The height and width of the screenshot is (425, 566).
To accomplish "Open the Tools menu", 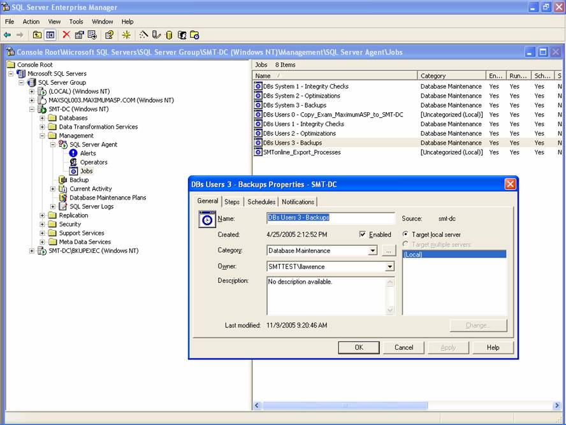I will [76, 22].
